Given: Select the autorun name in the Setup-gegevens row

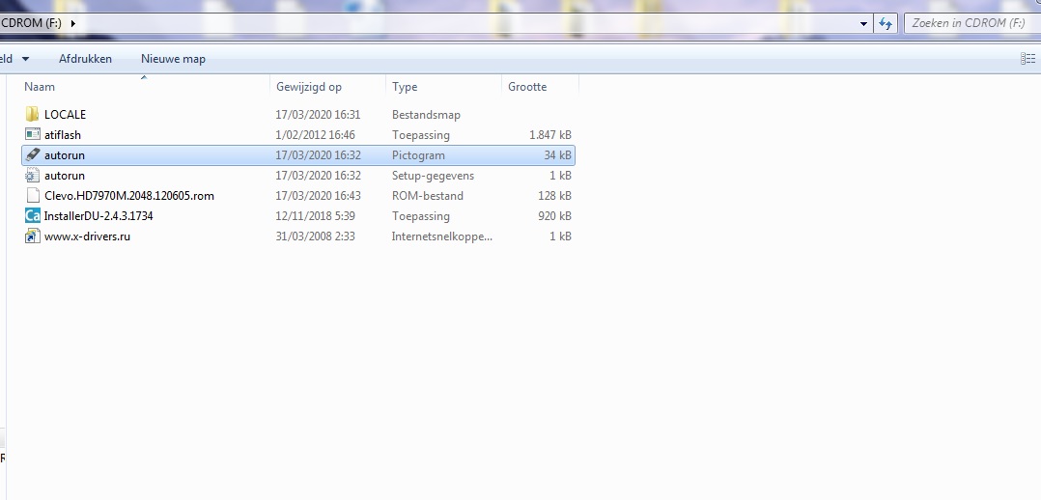Looking at the screenshot, I should [65, 176].
